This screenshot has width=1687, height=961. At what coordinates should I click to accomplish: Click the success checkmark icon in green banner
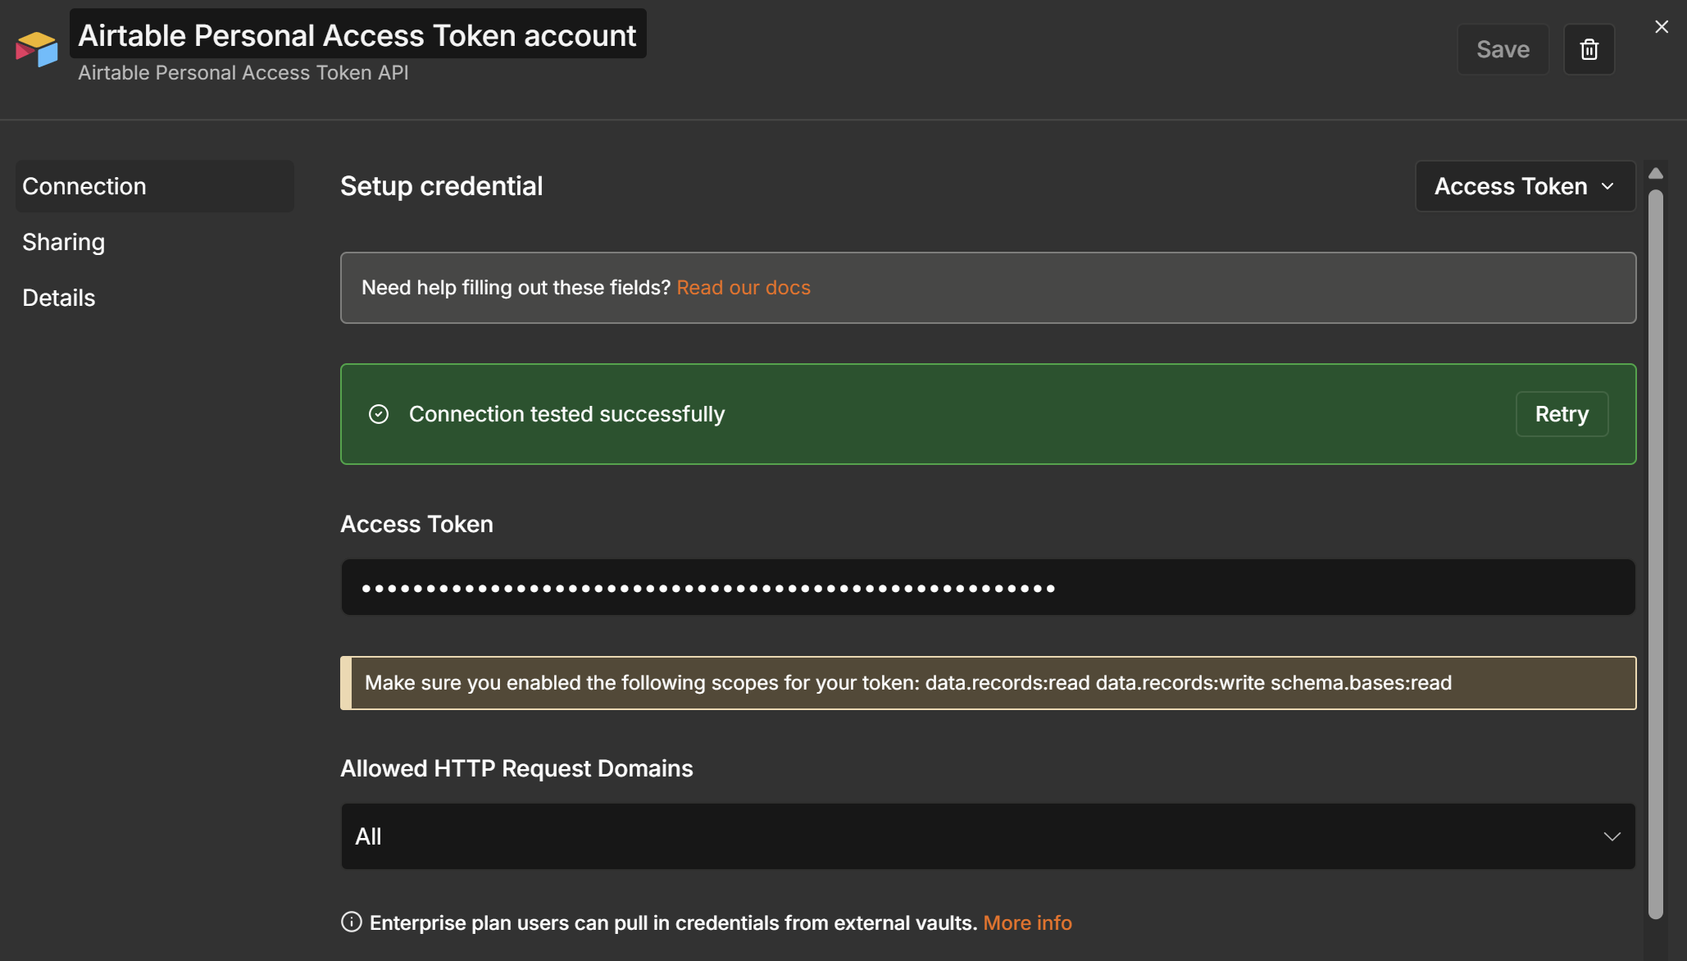coord(379,414)
